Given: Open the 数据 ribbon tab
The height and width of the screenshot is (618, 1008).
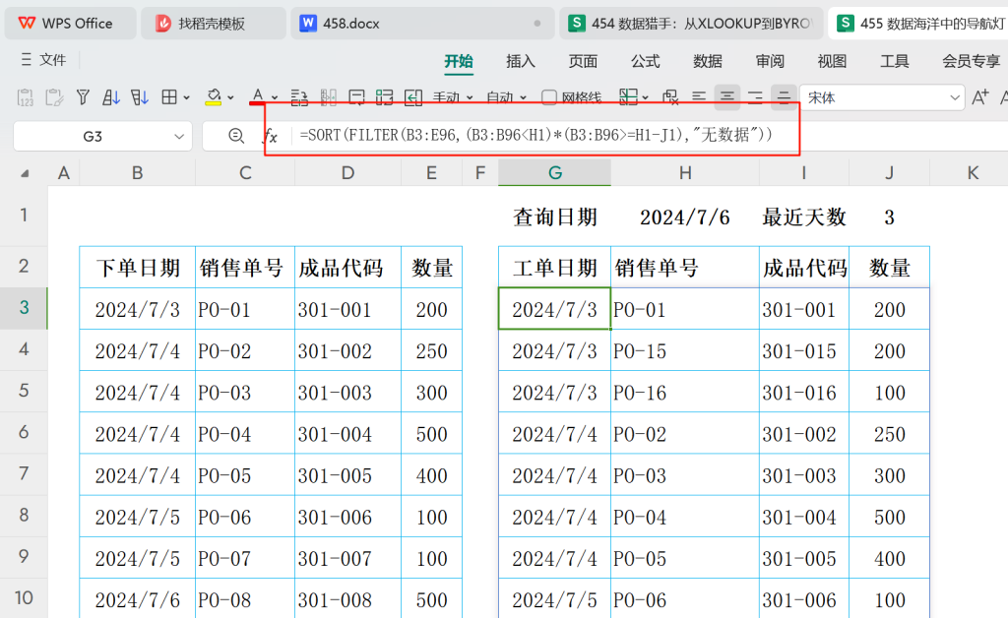Looking at the screenshot, I should pyautogui.click(x=708, y=61).
